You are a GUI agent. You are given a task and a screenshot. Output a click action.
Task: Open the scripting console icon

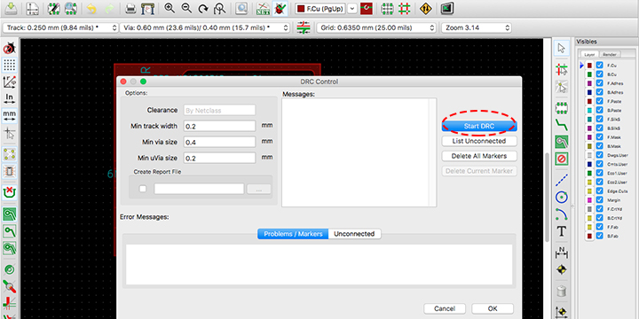(x=447, y=8)
